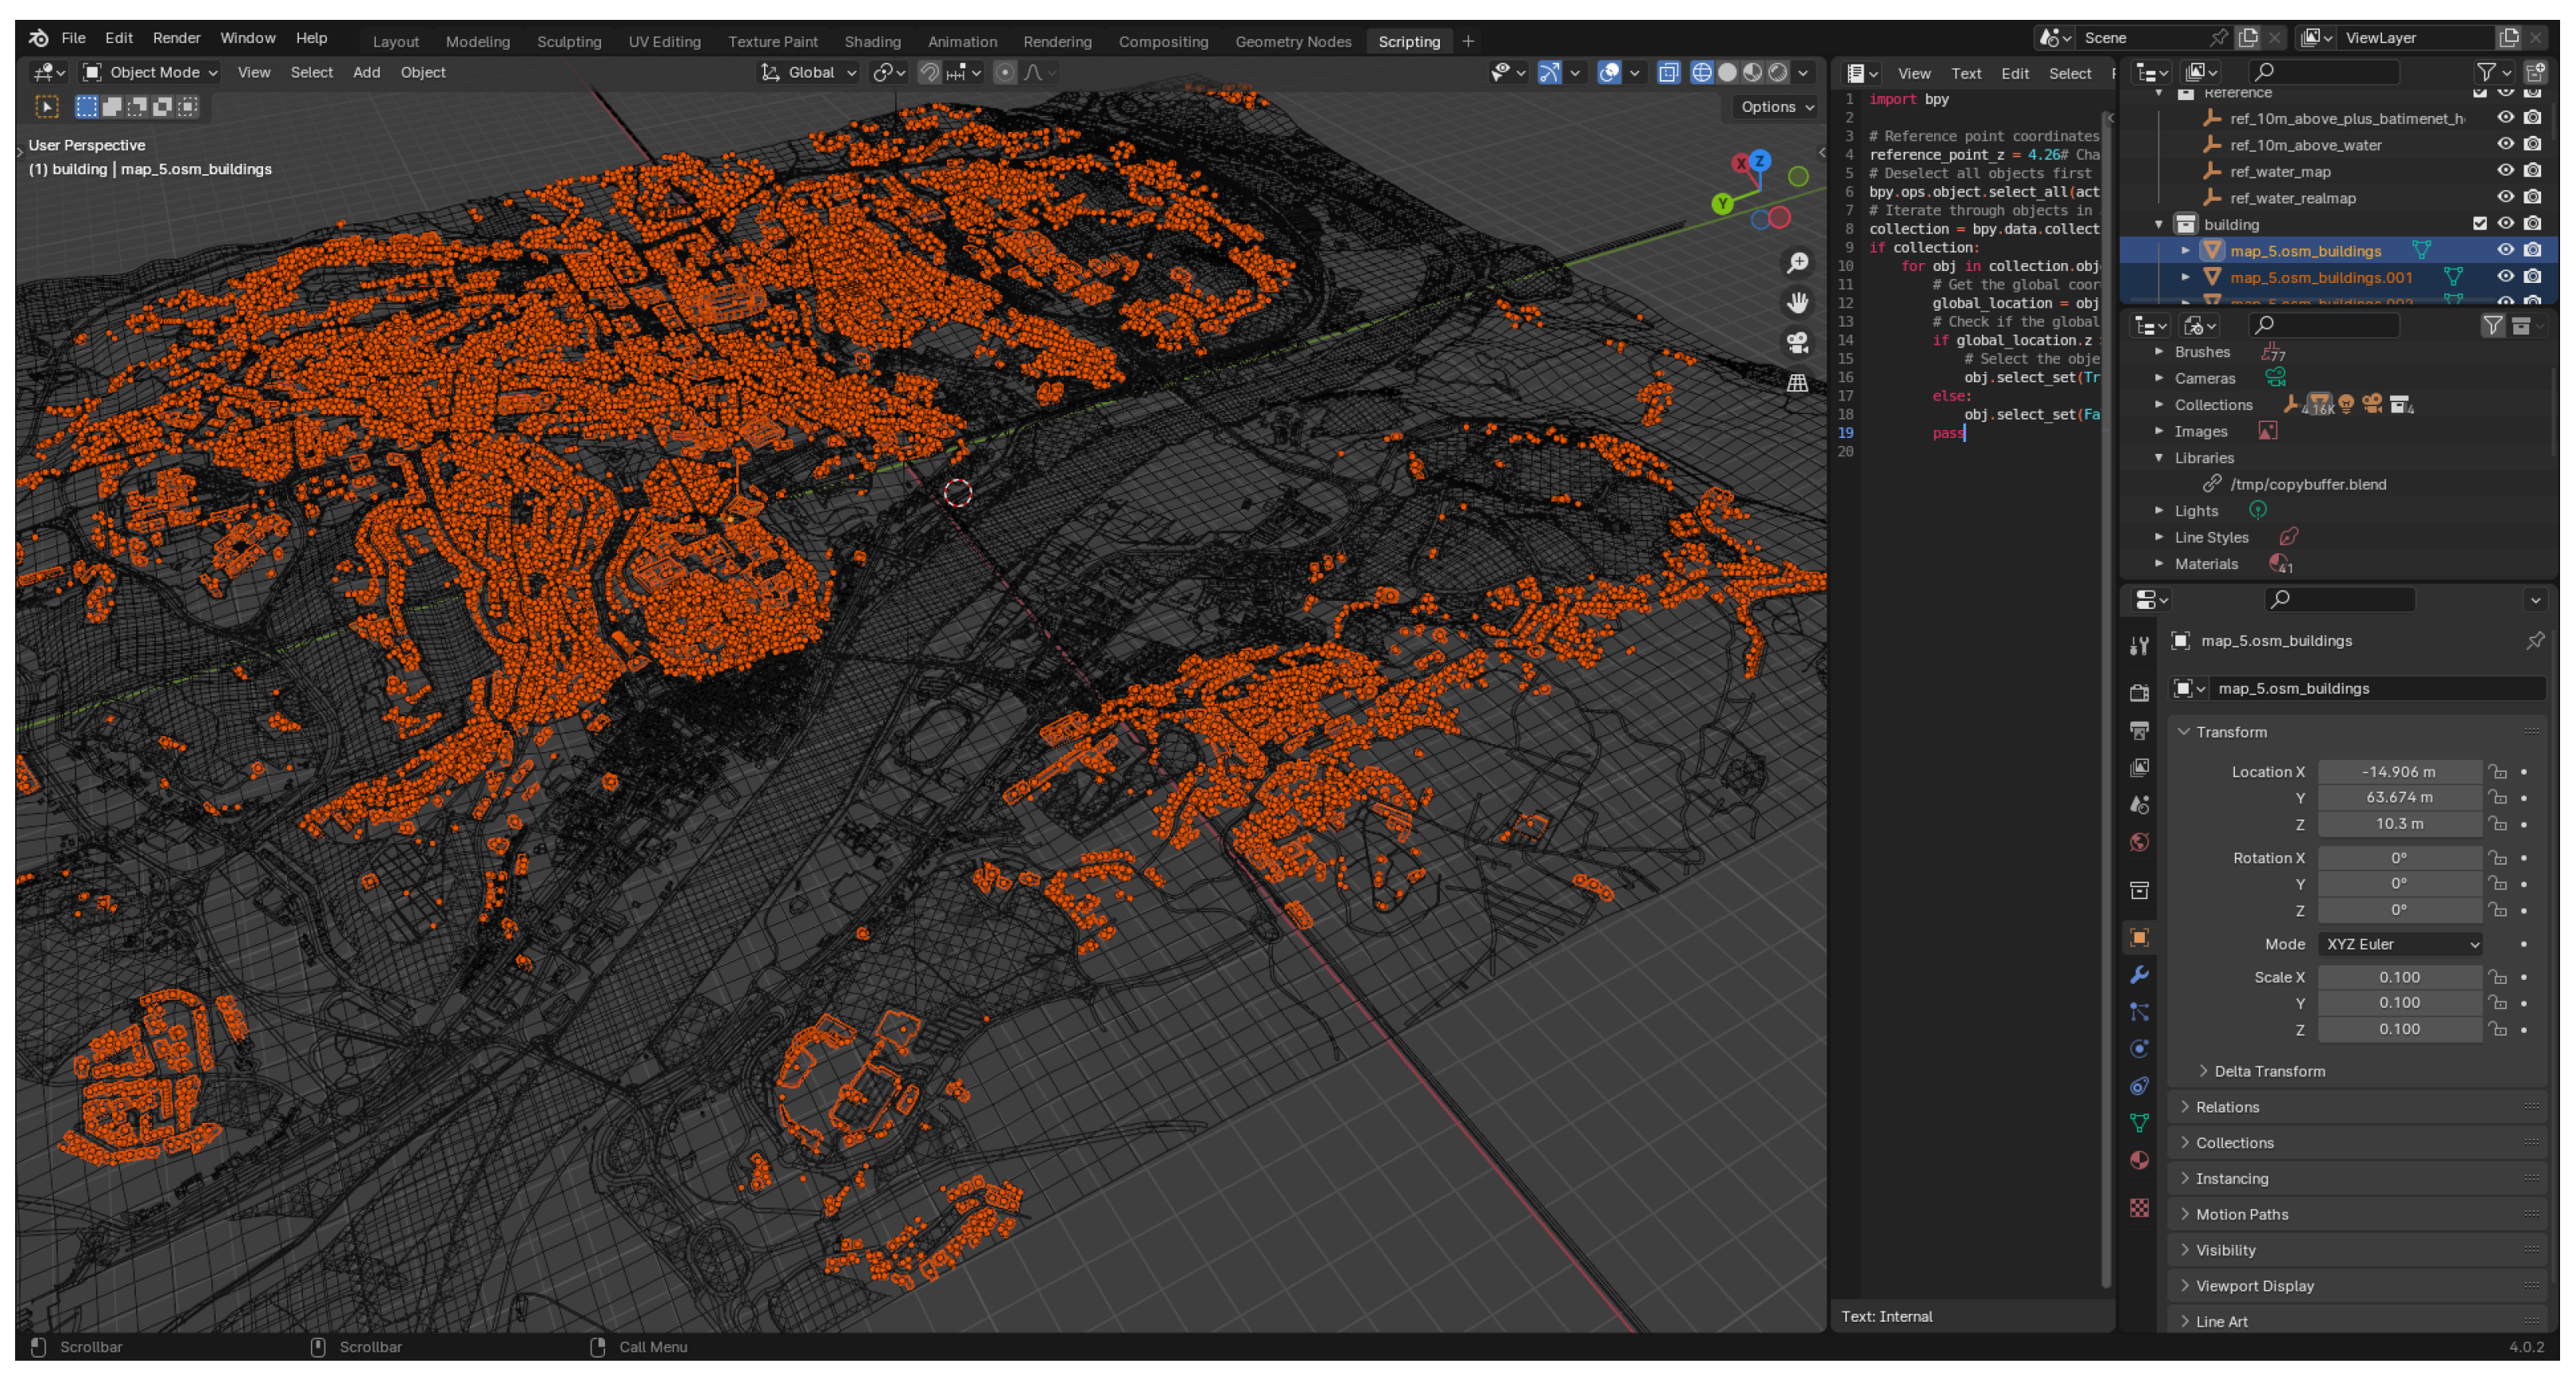2576x1379 pixels.
Task: Click the zoom magnifier icon in viewport
Action: tap(1797, 262)
